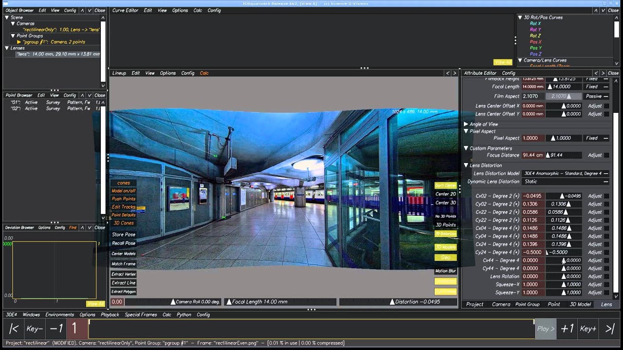This screenshot has height=350, width=623.
Task: Collapse the Cameras node in Object Browser
Action: click(13, 23)
